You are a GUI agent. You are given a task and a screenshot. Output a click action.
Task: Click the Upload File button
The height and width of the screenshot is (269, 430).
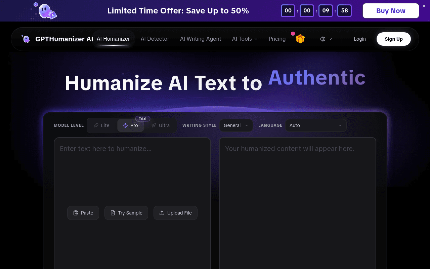click(x=175, y=213)
